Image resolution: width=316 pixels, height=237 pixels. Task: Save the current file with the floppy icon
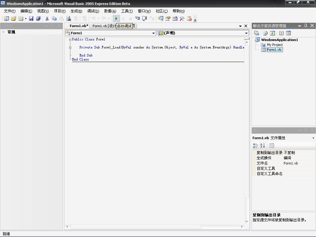click(31, 19)
